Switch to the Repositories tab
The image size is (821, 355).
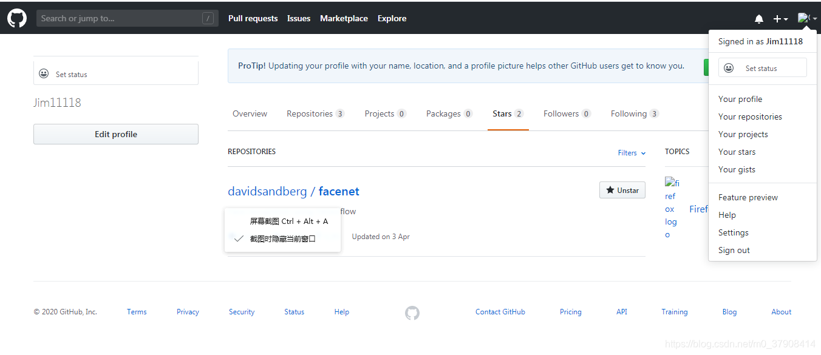pos(315,113)
